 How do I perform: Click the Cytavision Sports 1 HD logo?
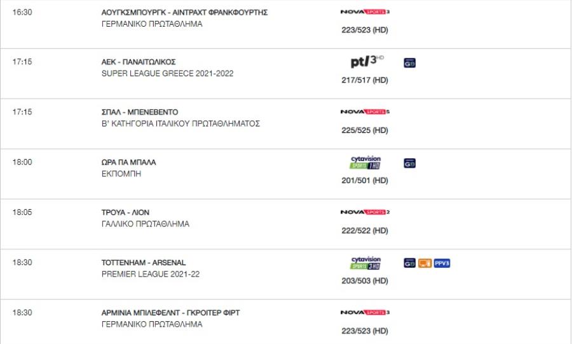point(365,162)
